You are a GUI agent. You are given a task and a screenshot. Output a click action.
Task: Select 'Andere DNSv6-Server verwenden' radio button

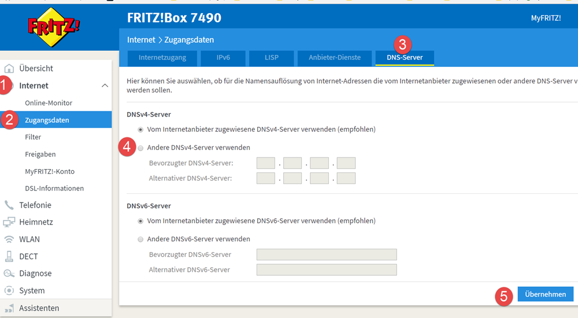pos(140,240)
